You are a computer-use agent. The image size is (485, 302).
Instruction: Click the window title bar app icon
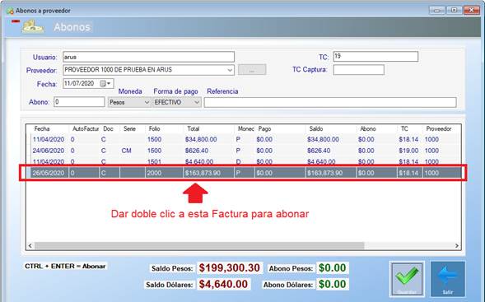(10, 11)
